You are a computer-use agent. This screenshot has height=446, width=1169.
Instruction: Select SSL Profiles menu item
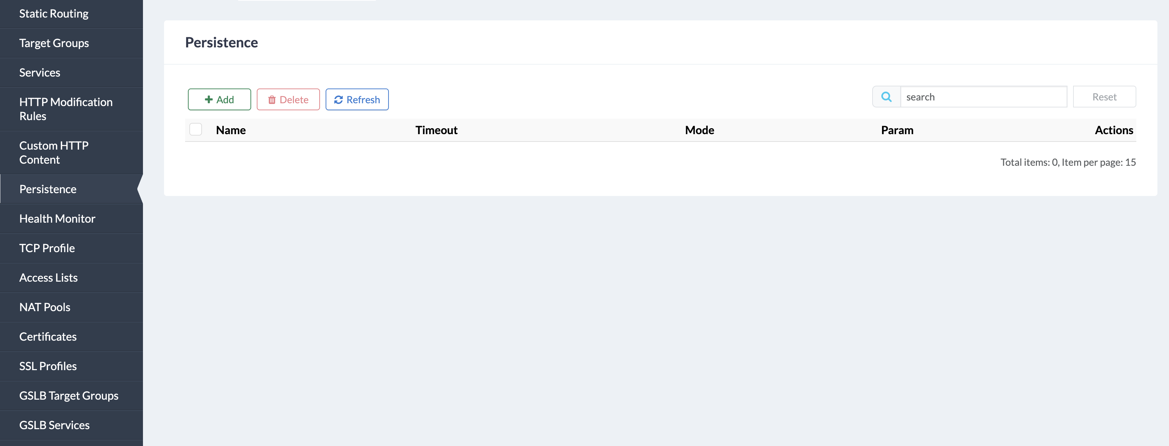(48, 366)
